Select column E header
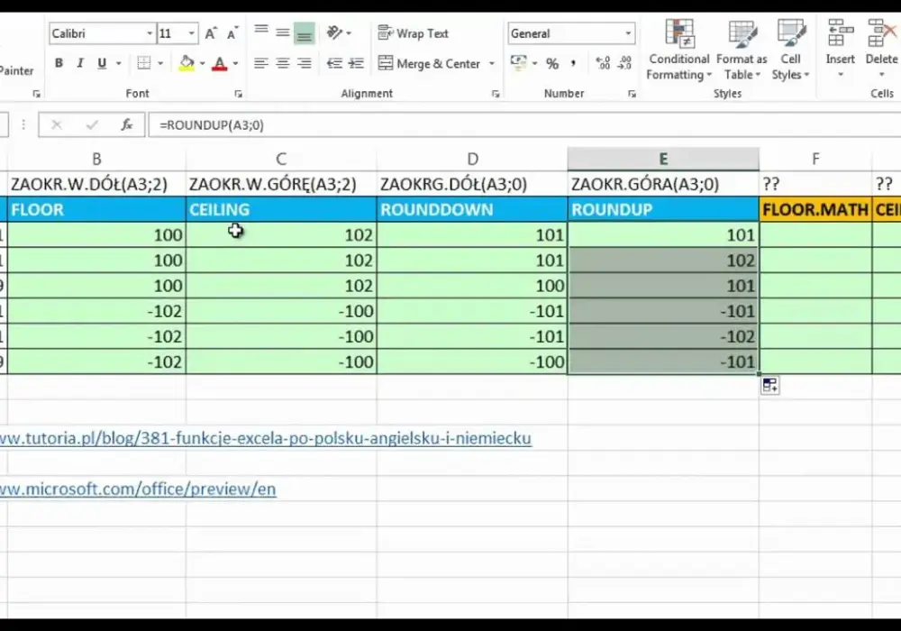This screenshot has height=631, width=901. click(663, 159)
